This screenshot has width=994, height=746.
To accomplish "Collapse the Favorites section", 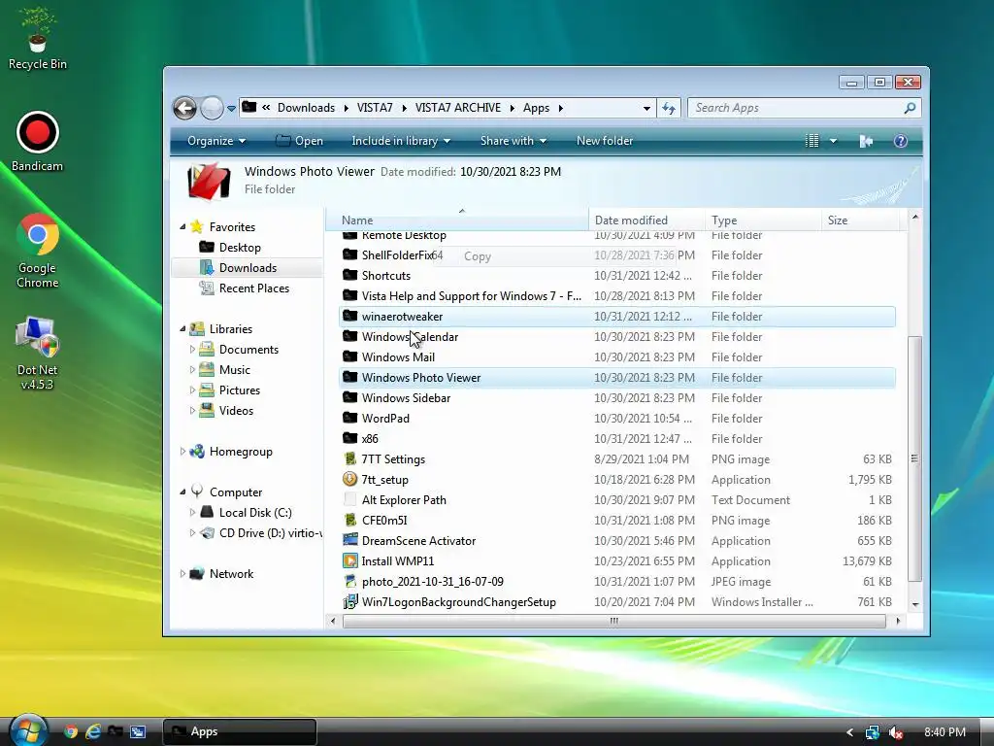I will coord(182,226).
